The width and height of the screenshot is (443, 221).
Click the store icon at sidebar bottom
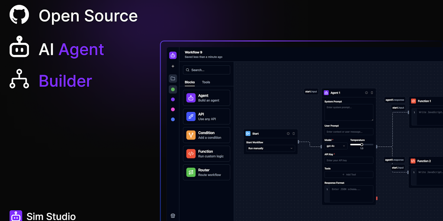click(173, 215)
